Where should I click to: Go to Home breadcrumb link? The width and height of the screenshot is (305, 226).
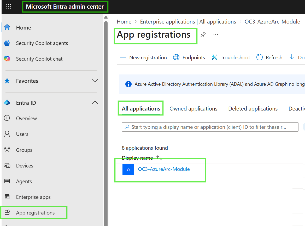pos(124,22)
